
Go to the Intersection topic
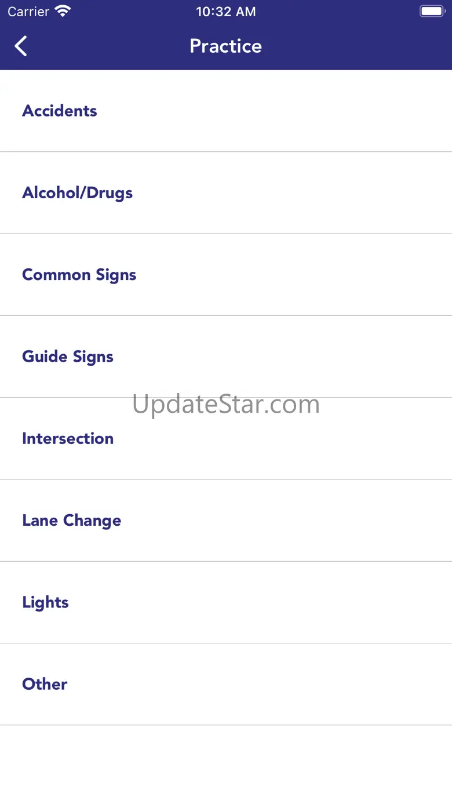[x=68, y=438]
